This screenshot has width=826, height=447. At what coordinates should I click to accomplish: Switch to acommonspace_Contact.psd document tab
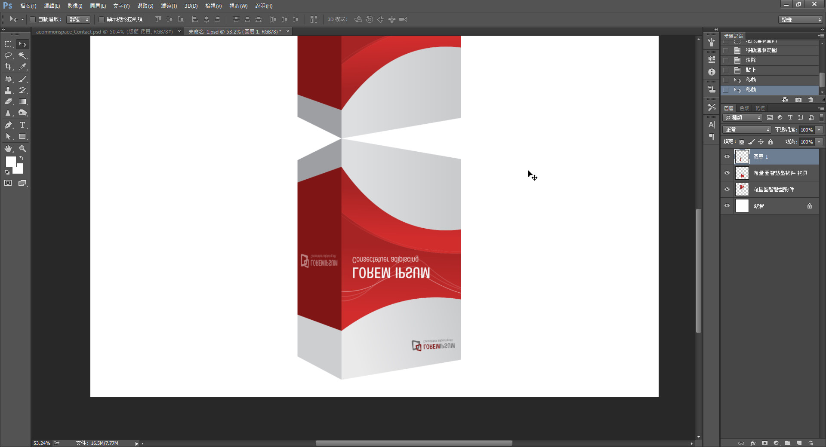pos(104,32)
